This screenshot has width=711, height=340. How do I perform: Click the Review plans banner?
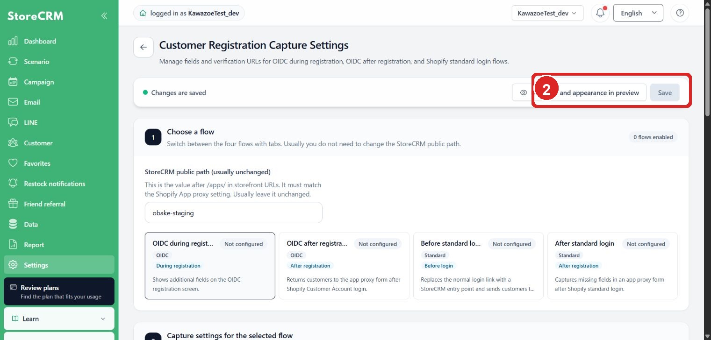tap(59, 291)
